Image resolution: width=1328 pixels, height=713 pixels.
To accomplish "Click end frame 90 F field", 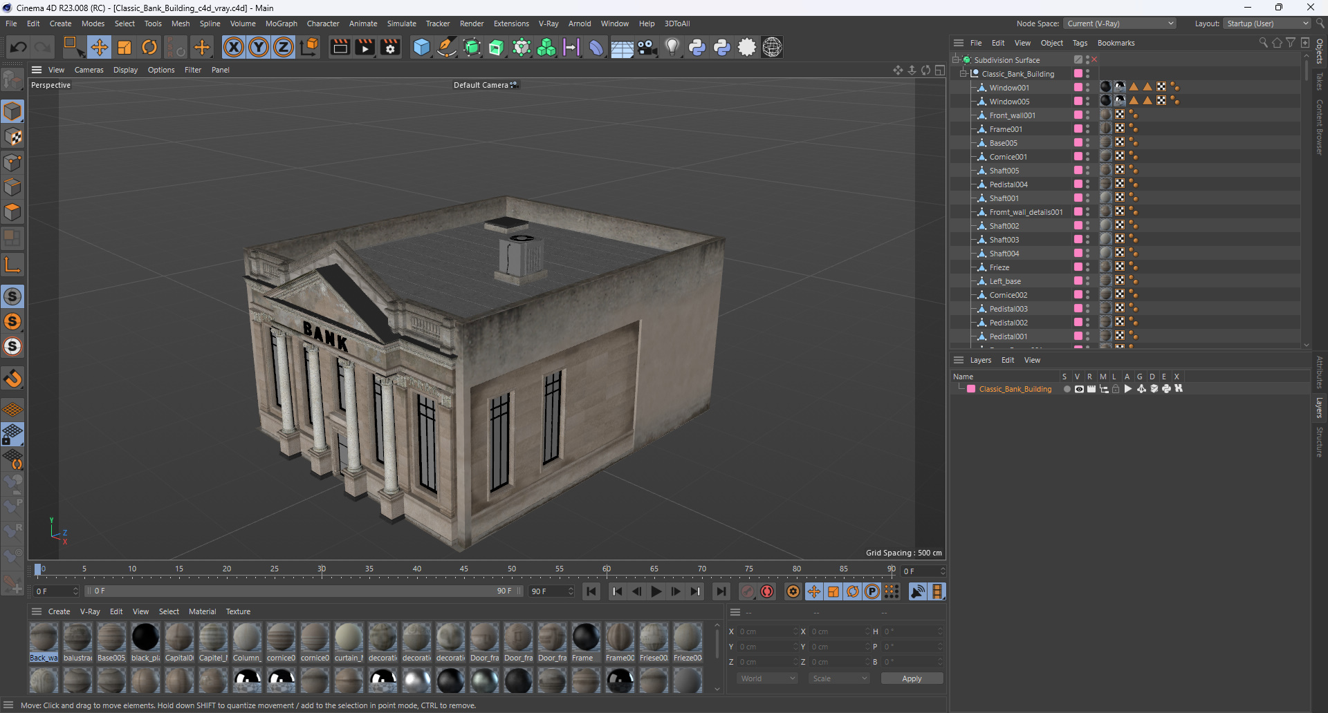I will coord(551,591).
